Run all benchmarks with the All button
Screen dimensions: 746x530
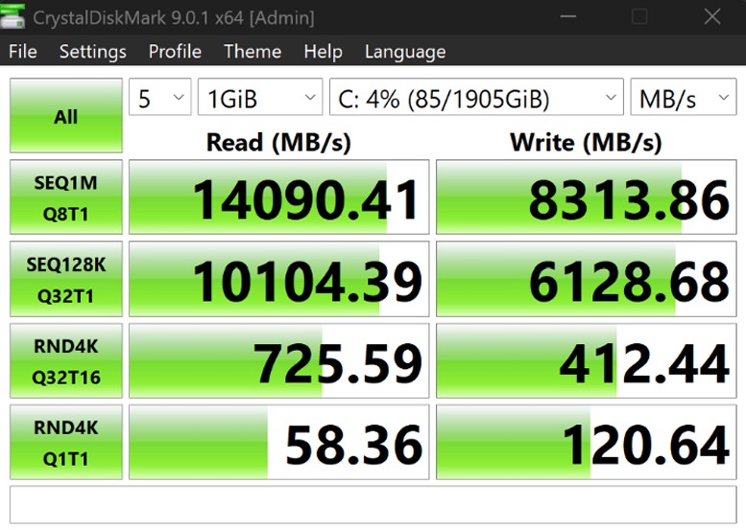pos(66,115)
